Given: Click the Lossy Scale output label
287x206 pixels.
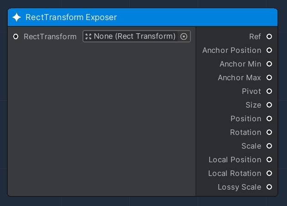Looking at the screenshot, I should click(x=239, y=187).
